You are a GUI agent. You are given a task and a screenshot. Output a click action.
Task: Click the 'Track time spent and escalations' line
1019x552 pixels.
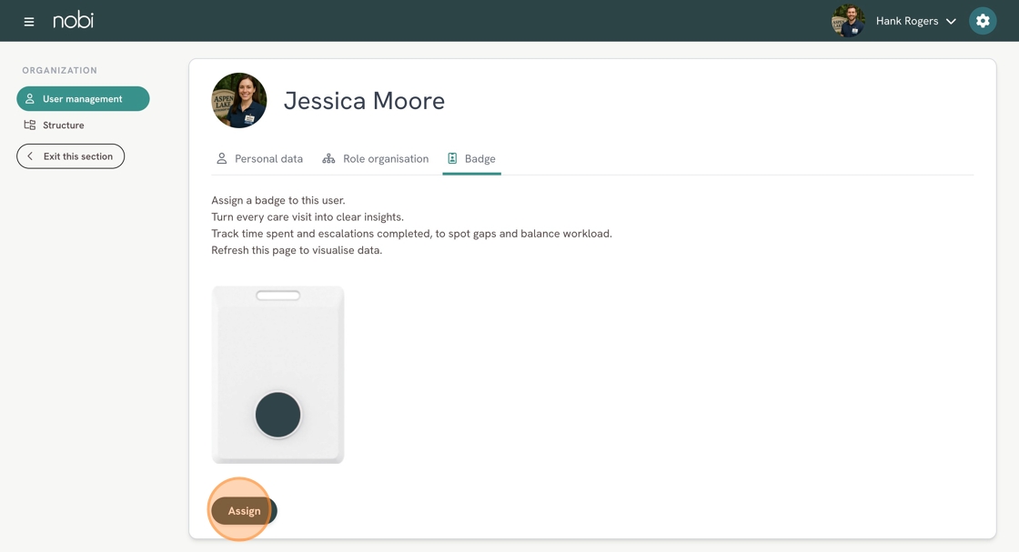tap(411, 233)
